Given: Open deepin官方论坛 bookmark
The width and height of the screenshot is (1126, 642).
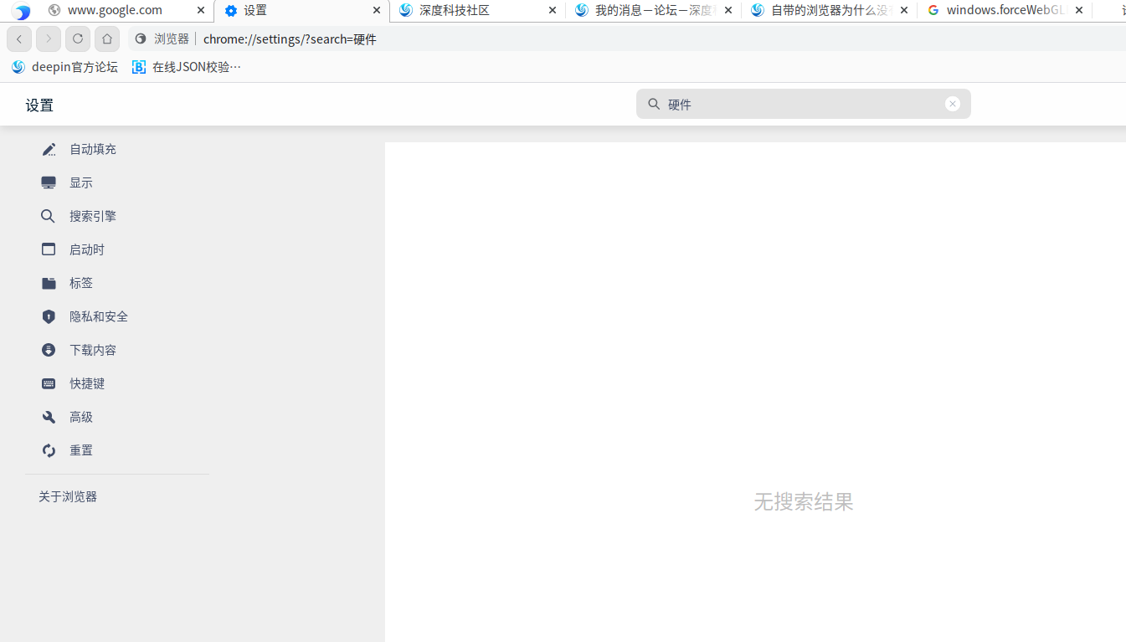Looking at the screenshot, I should [64, 67].
